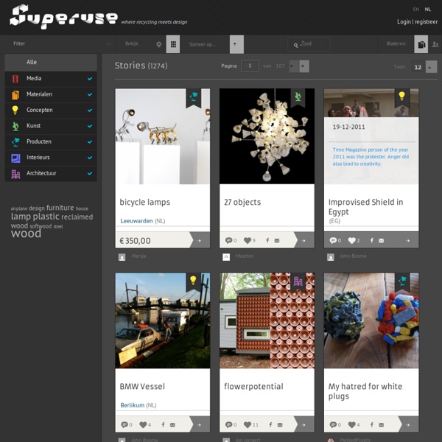Click the Pagina page number field
The width and height of the screenshot is (442, 442).
(x=250, y=66)
